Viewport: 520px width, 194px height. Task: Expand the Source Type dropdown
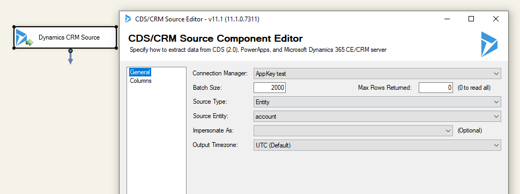tap(377, 102)
